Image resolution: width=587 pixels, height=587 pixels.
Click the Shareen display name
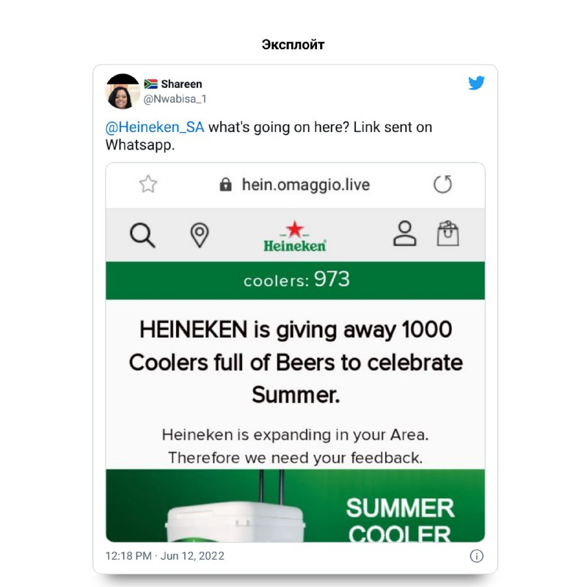tap(181, 84)
